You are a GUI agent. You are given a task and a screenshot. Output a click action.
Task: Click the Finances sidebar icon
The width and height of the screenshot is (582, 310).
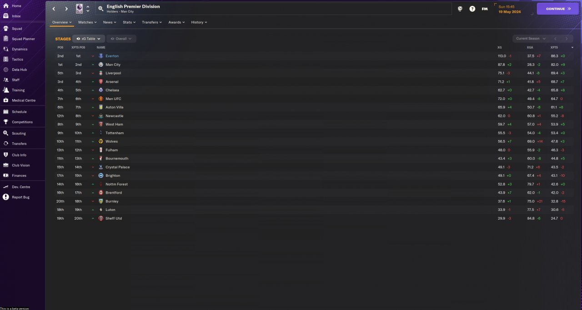pos(6,175)
